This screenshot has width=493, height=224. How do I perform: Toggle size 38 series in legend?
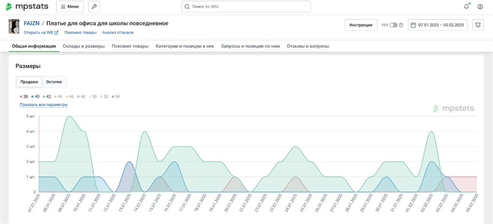[x=25, y=97]
